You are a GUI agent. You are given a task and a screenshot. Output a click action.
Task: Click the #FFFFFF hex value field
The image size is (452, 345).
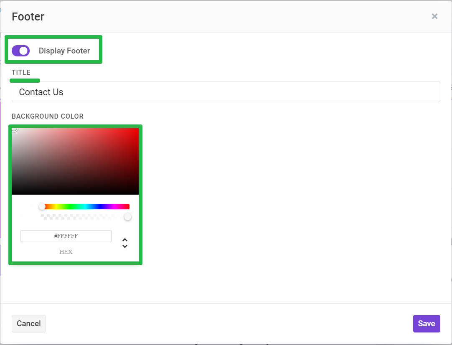pyautogui.click(x=66, y=236)
